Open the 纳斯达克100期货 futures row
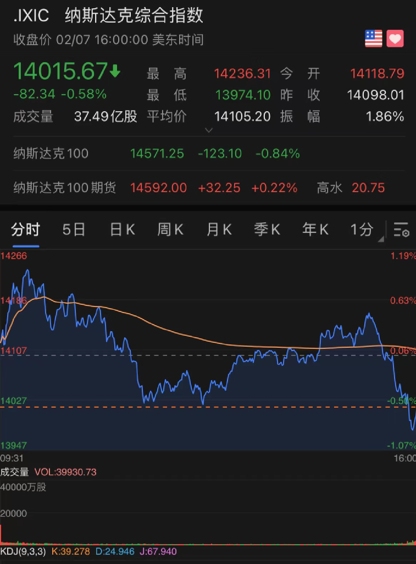Viewport: 416px width, 564px height. click(x=209, y=188)
